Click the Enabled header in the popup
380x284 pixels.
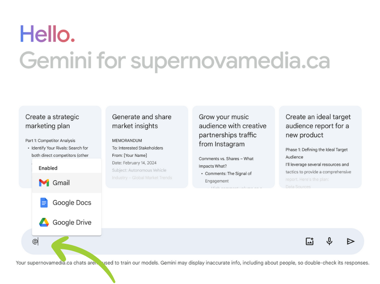(48, 168)
